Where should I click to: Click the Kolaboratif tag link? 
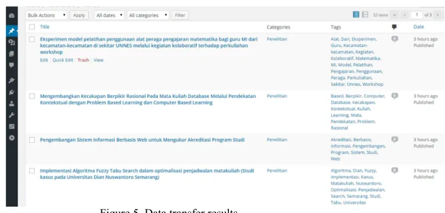[342, 58]
